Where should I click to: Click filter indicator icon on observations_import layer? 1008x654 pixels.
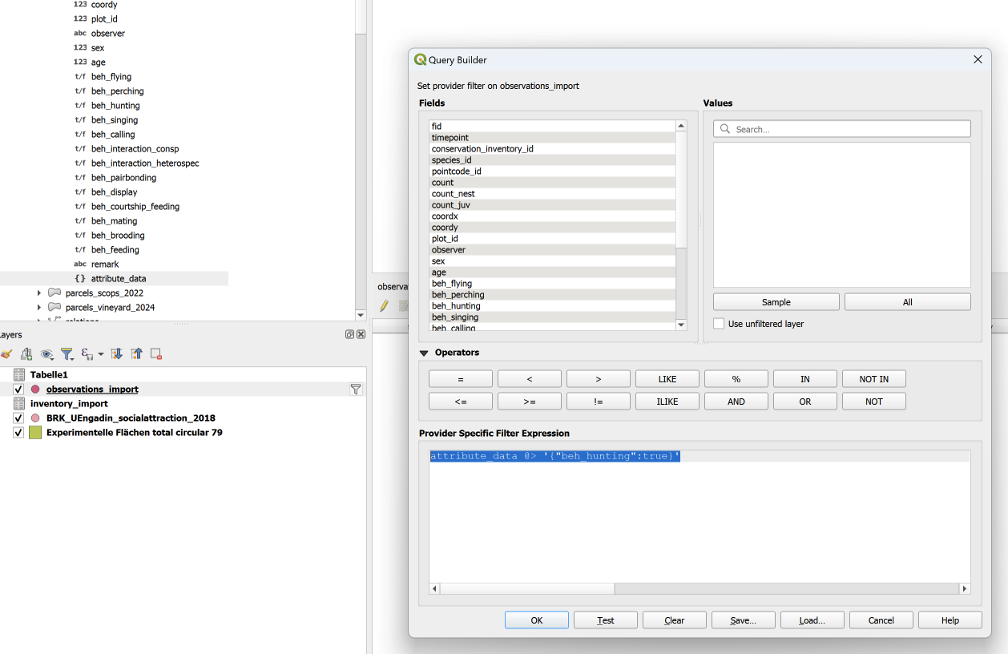(356, 390)
